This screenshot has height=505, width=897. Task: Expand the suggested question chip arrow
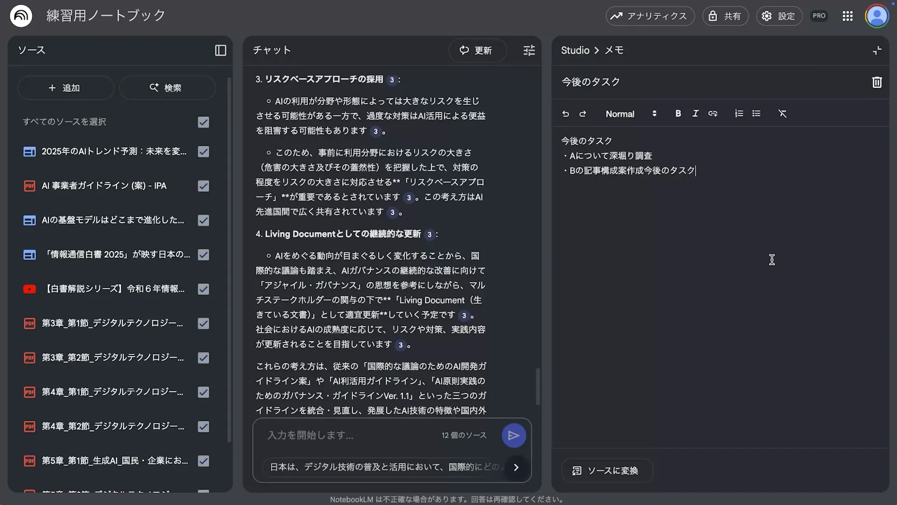516,467
